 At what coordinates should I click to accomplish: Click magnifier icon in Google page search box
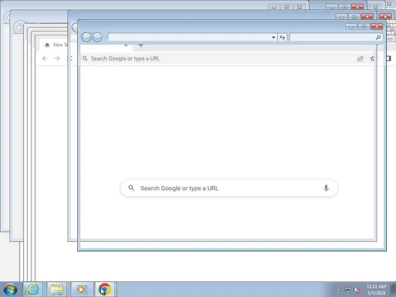pyautogui.click(x=131, y=188)
